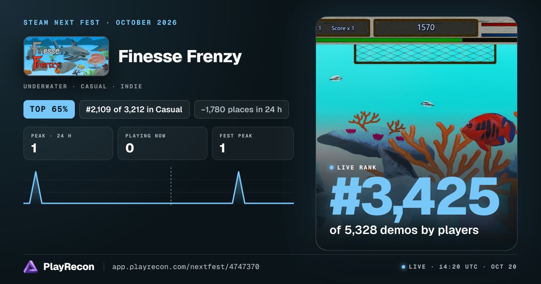
Task: Click the PlayRecon brand name
Action: pos(69,267)
